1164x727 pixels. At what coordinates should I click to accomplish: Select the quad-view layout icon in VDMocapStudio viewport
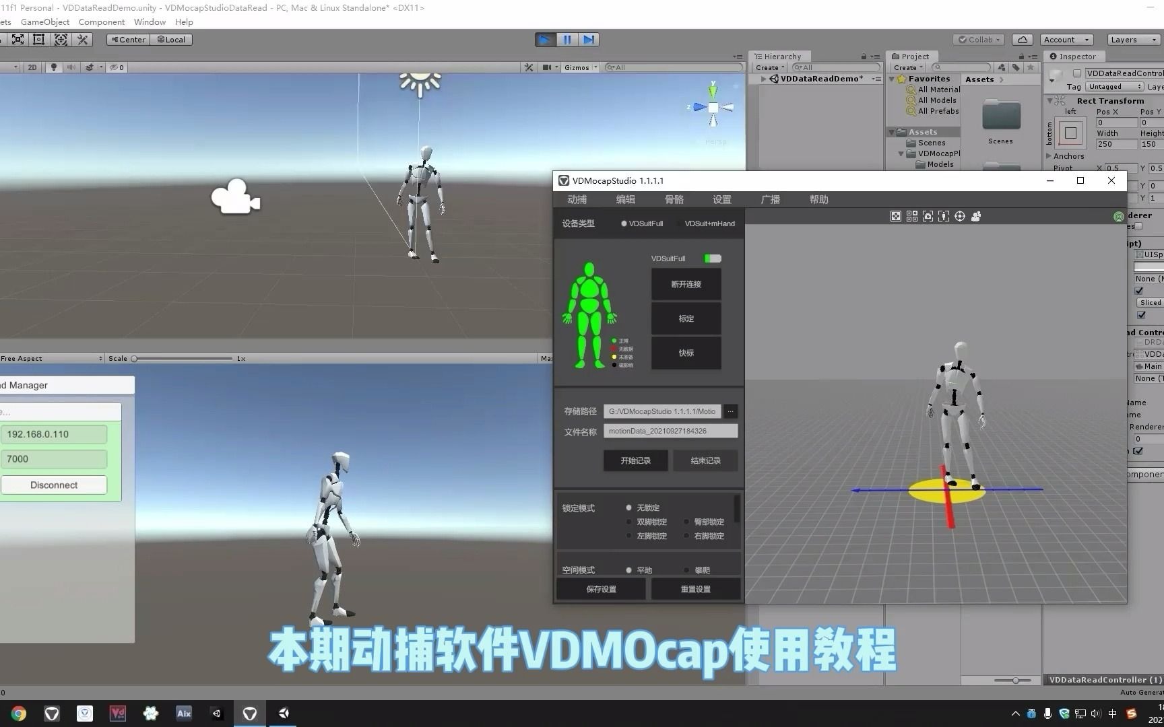coord(912,216)
